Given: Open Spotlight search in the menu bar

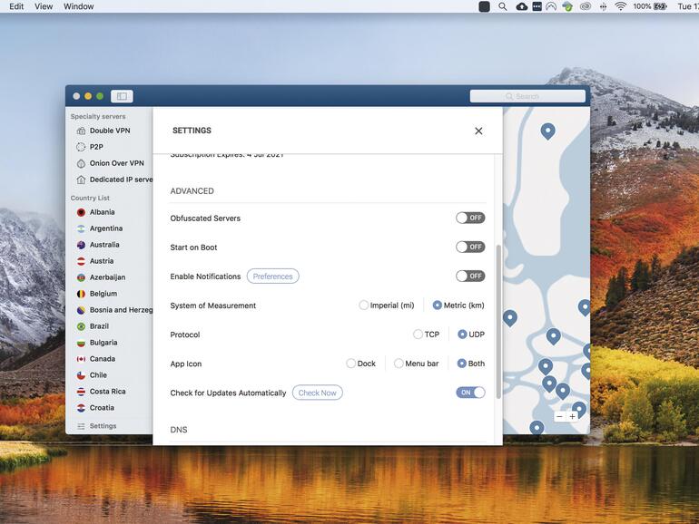Looking at the screenshot, I should (x=502, y=6).
